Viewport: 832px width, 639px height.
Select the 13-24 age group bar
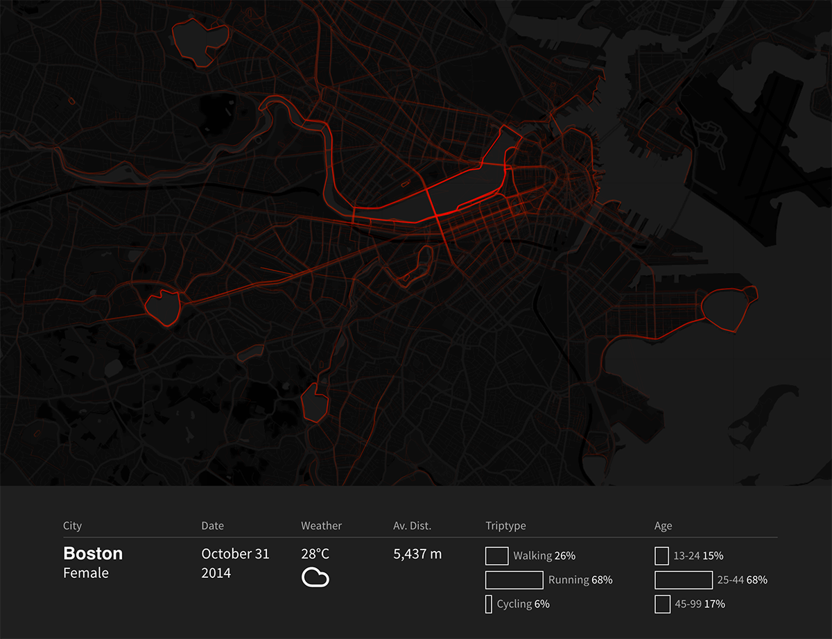661,556
